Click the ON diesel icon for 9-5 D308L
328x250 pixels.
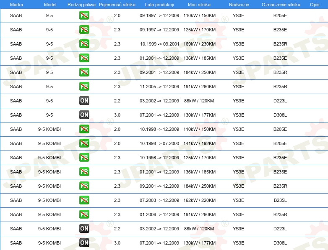click(x=84, y=115)
